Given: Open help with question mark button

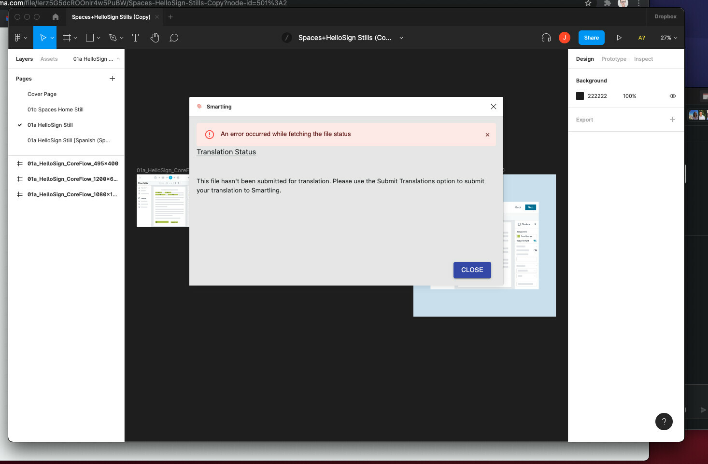Looking at the screenshot, I should tap(664, 422).
